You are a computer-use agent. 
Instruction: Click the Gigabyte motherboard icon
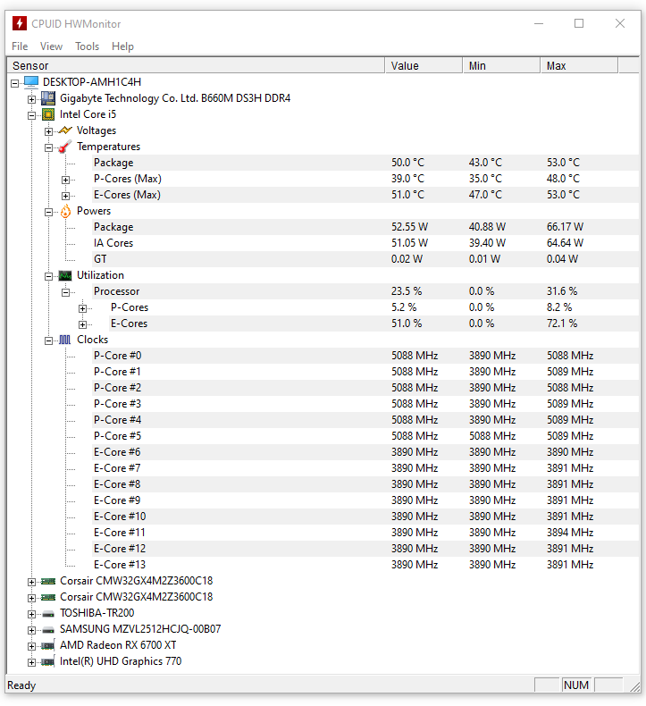pyautogui.click(x=48, y=98)
